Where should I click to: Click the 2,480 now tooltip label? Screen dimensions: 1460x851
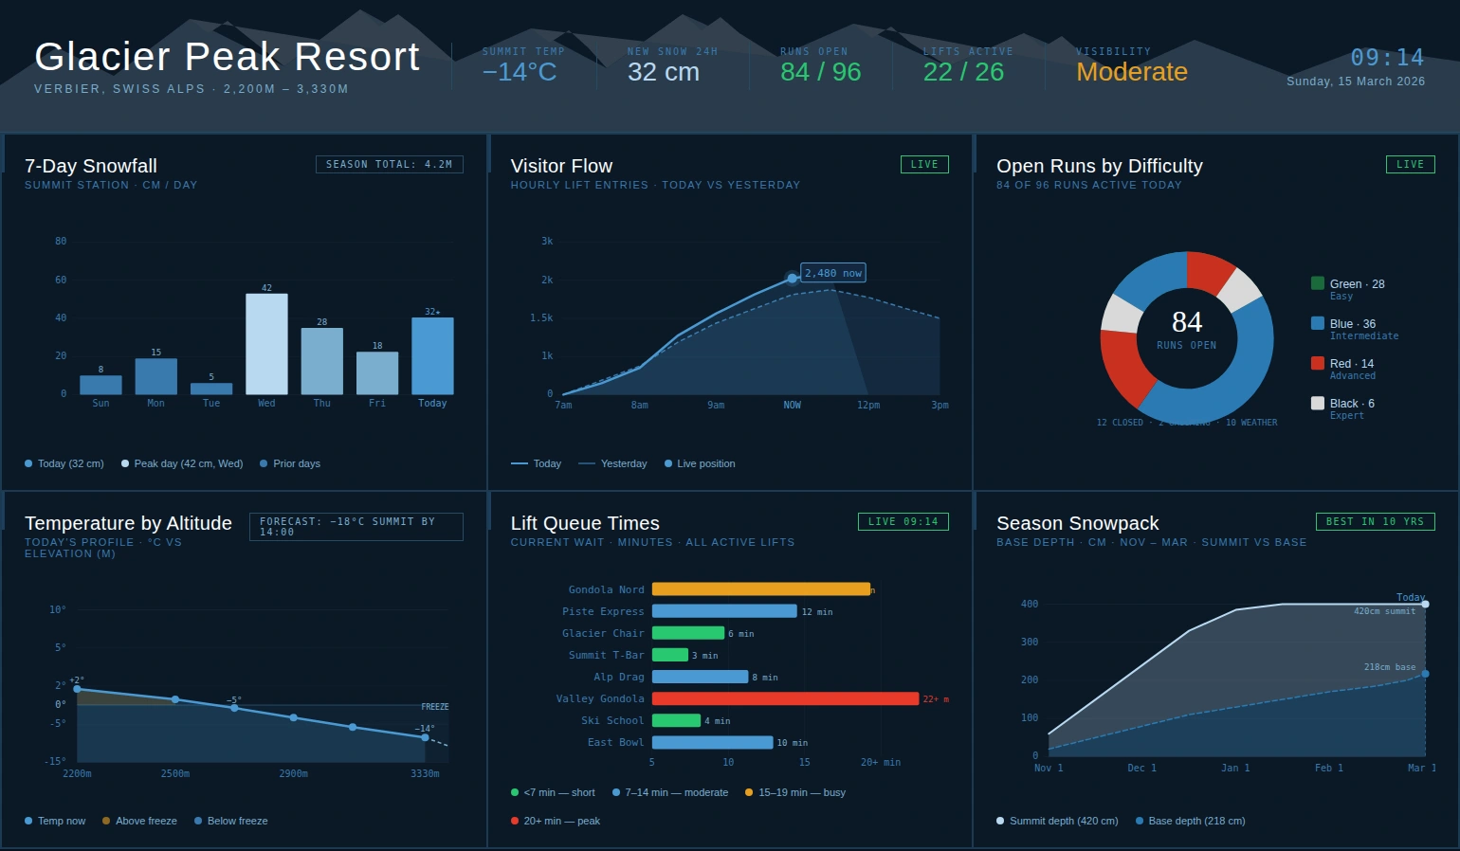[832, 272]
